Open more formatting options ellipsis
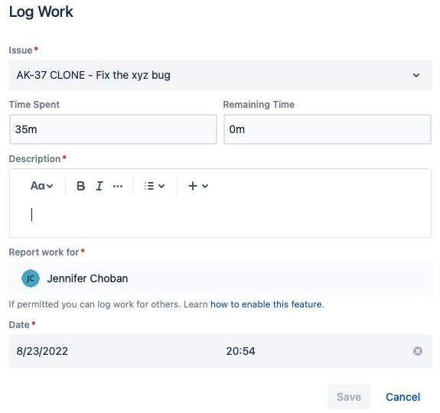 [x=118, y=186]
